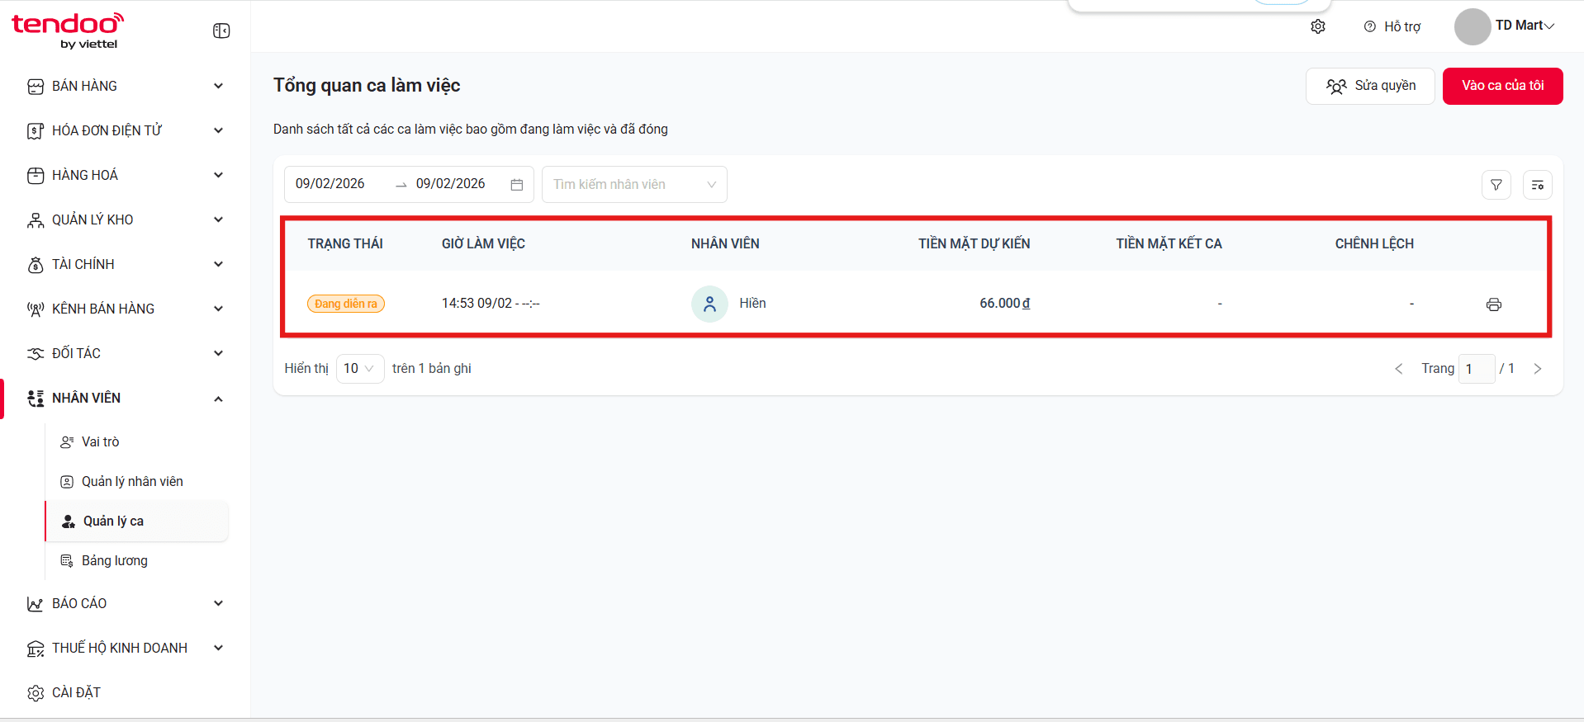Viewport: 1584px width, 722px height.
Task: Print the shift row with the printer icon
Action: click(1494, 304)
